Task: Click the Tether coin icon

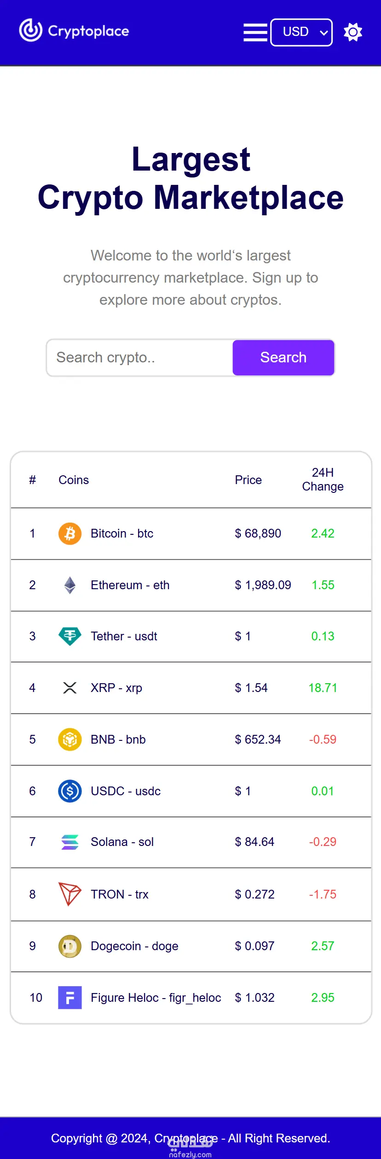Action: 70,636
